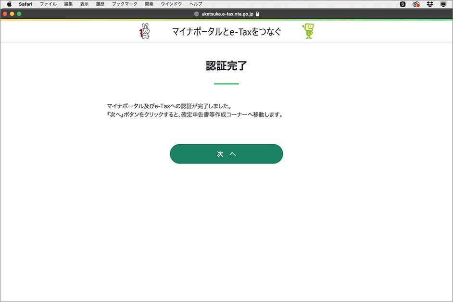Open the display mirroring menu bar icon
Screen dimensions: 453x302
coord(443,4)
